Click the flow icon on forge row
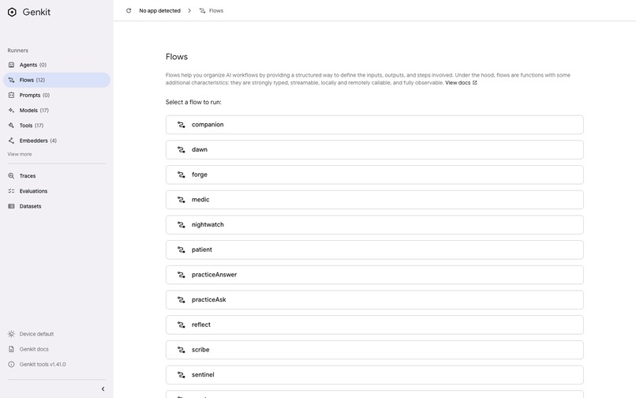 click(x=181, y=175)
